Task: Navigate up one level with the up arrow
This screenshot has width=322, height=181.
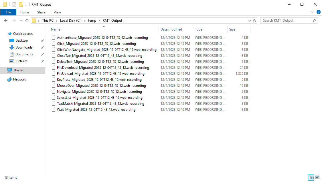Action: click(27, 20)
